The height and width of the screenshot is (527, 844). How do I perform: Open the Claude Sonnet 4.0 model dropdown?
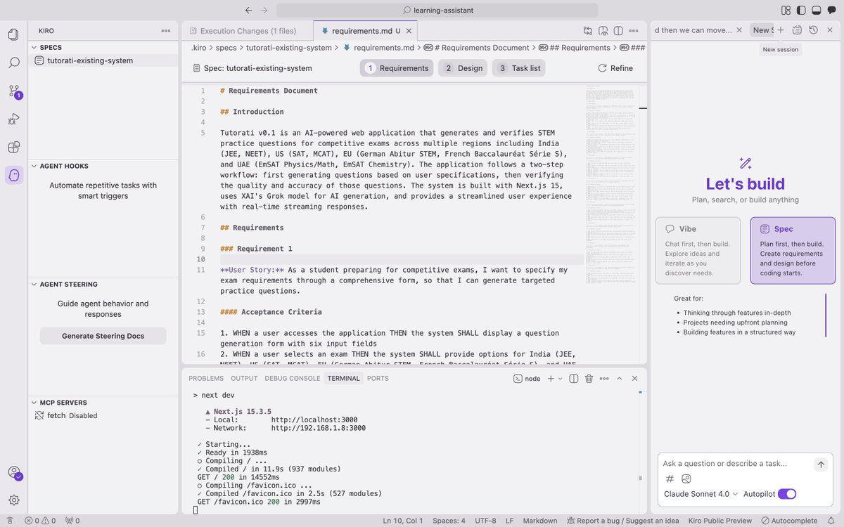point(701,494)
